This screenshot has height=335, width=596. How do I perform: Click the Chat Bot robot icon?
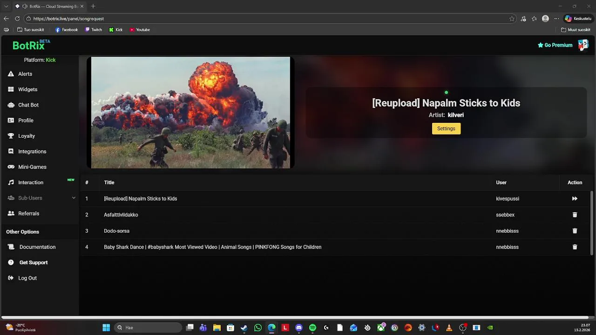click(11, 105)
